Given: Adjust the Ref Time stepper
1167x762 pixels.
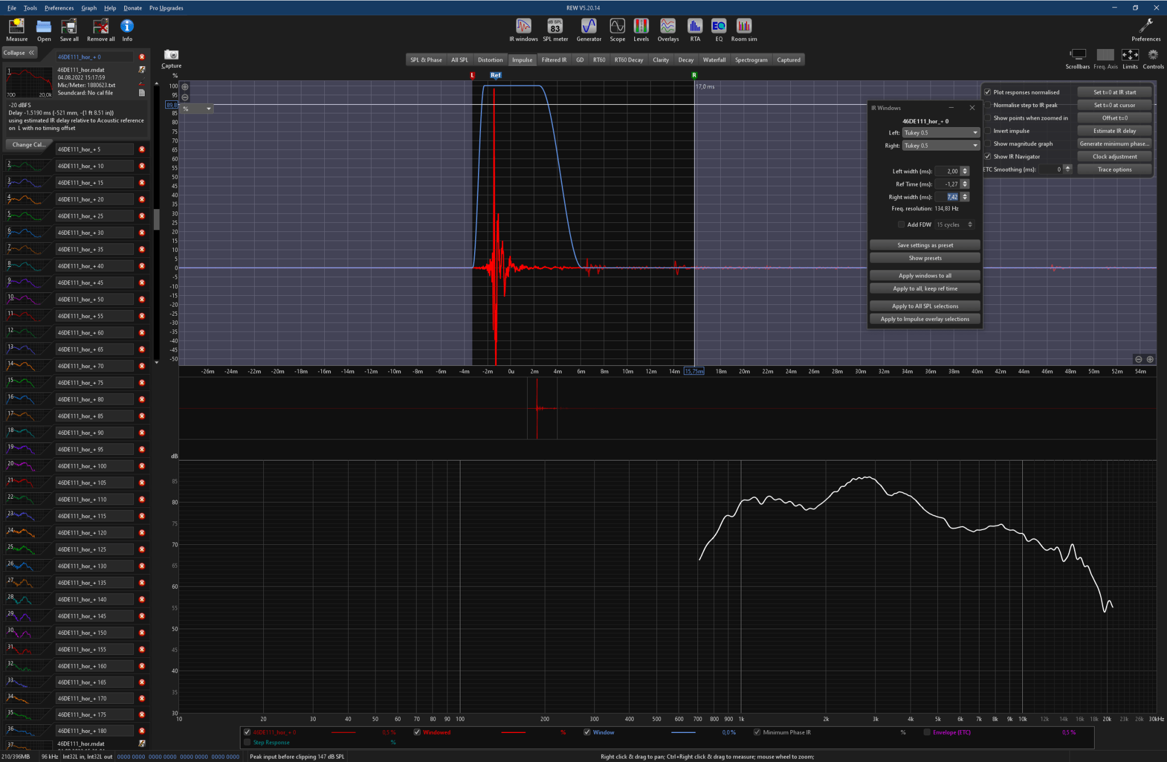Looking at the screenshot, I should (965, 184).
